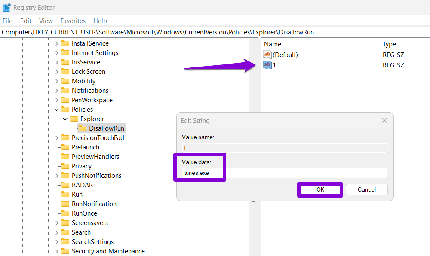
Task: Open the Favorites menu
Action: tap(73, 21)
